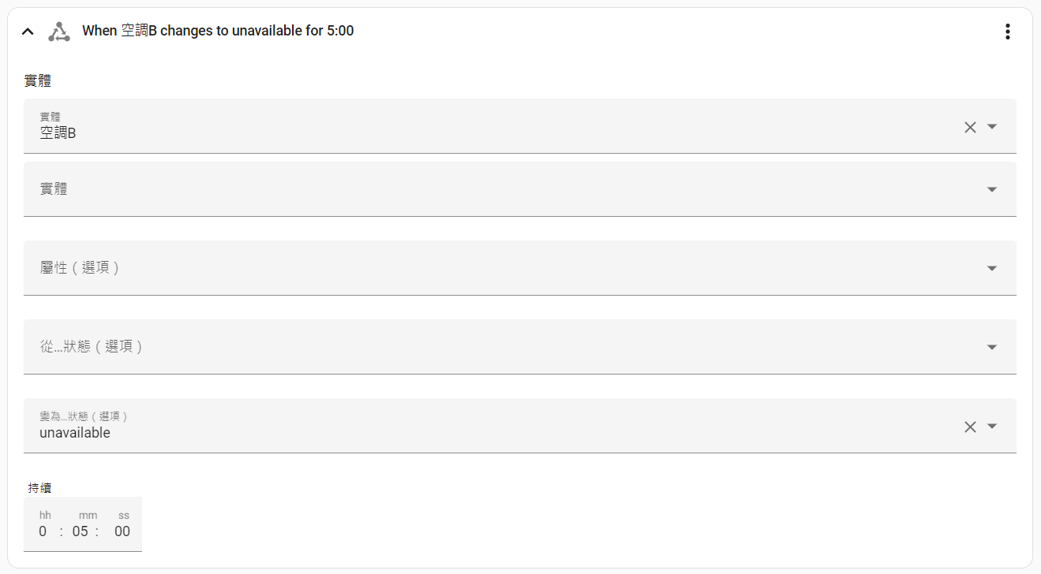
Task: Clear the 空調B entity selection
Action: click(970, 127)
